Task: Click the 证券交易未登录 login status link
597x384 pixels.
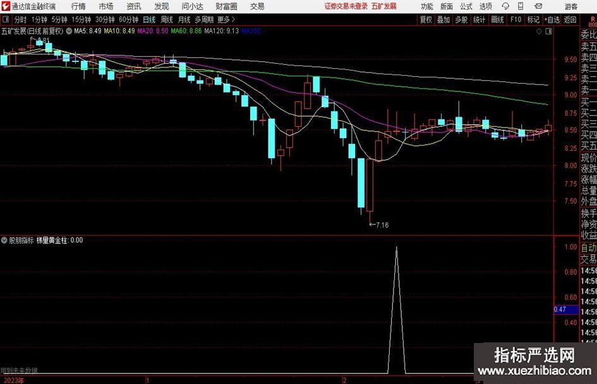Action: (x=346, y=6)
